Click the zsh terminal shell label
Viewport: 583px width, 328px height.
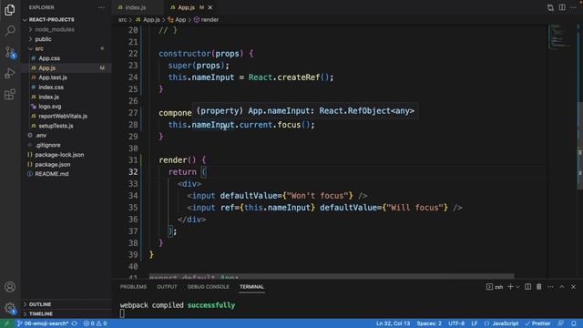495,287
